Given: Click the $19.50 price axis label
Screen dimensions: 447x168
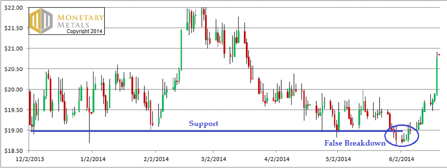Looking at the screenshot, I should coord(14,110).
